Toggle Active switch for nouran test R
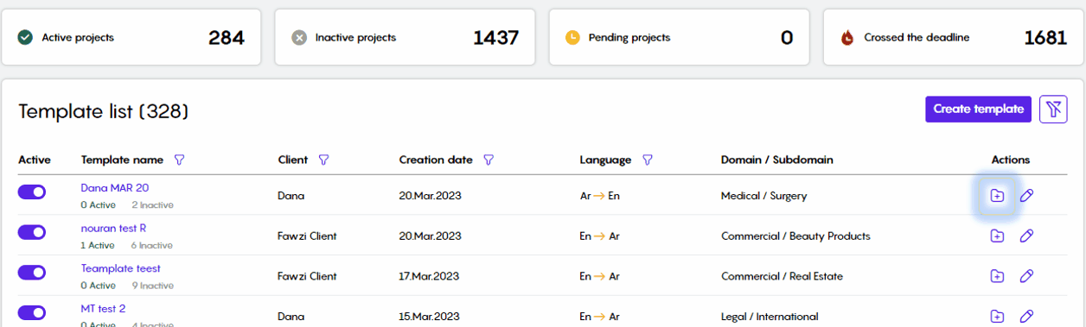 (x=32, y=232)
